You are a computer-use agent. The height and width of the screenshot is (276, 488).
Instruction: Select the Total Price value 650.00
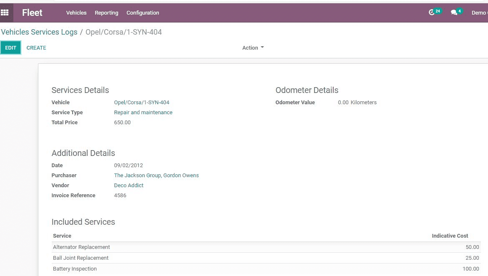coord(122,122)
